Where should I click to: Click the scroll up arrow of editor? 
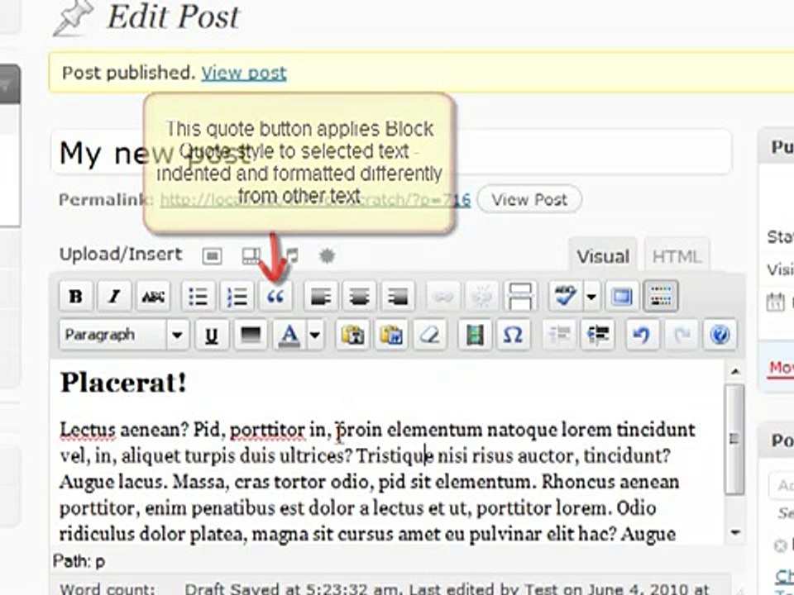coord(735,372)
